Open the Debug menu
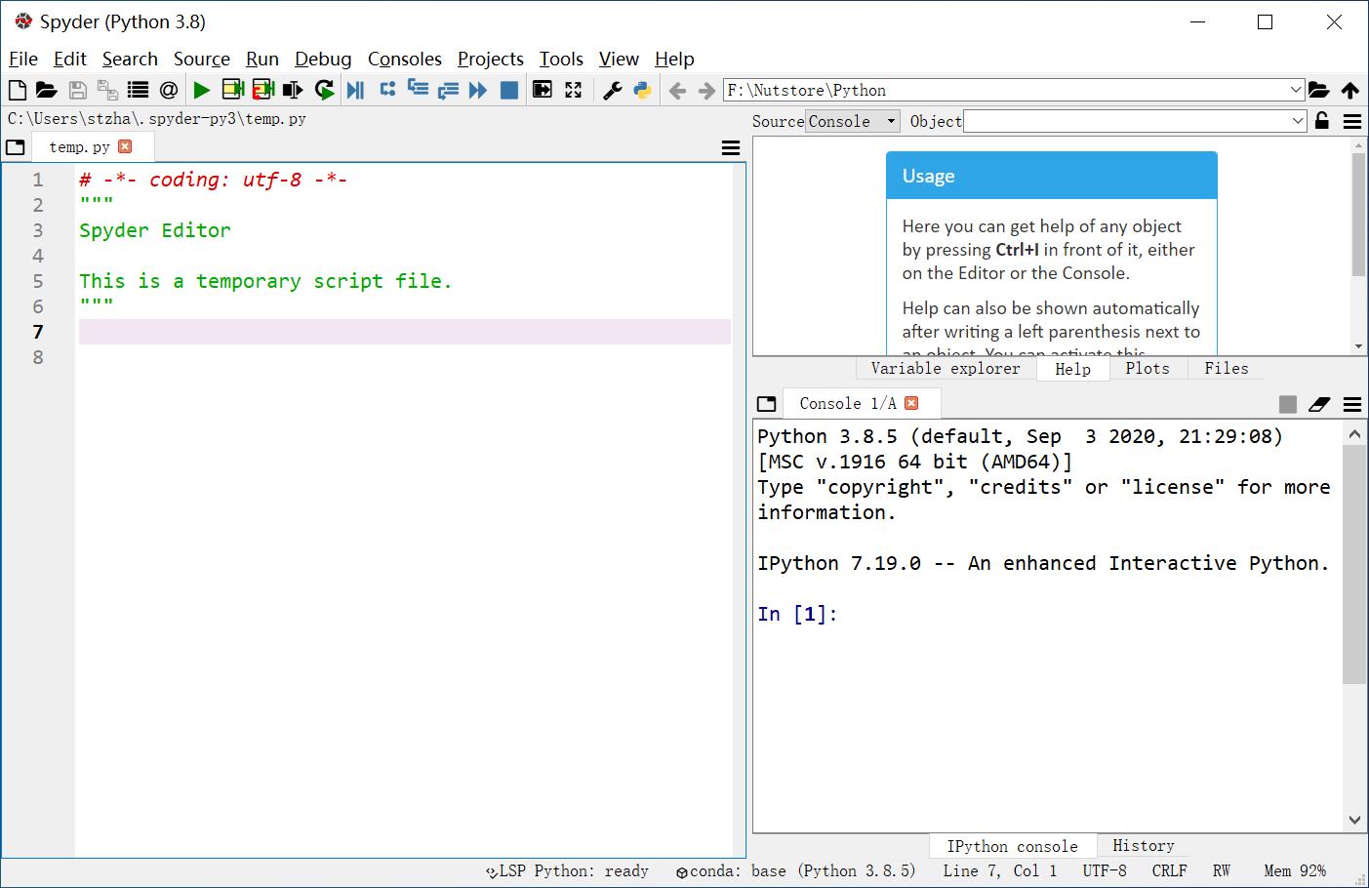The image size is (1369, 888). (x=323, y=59)
